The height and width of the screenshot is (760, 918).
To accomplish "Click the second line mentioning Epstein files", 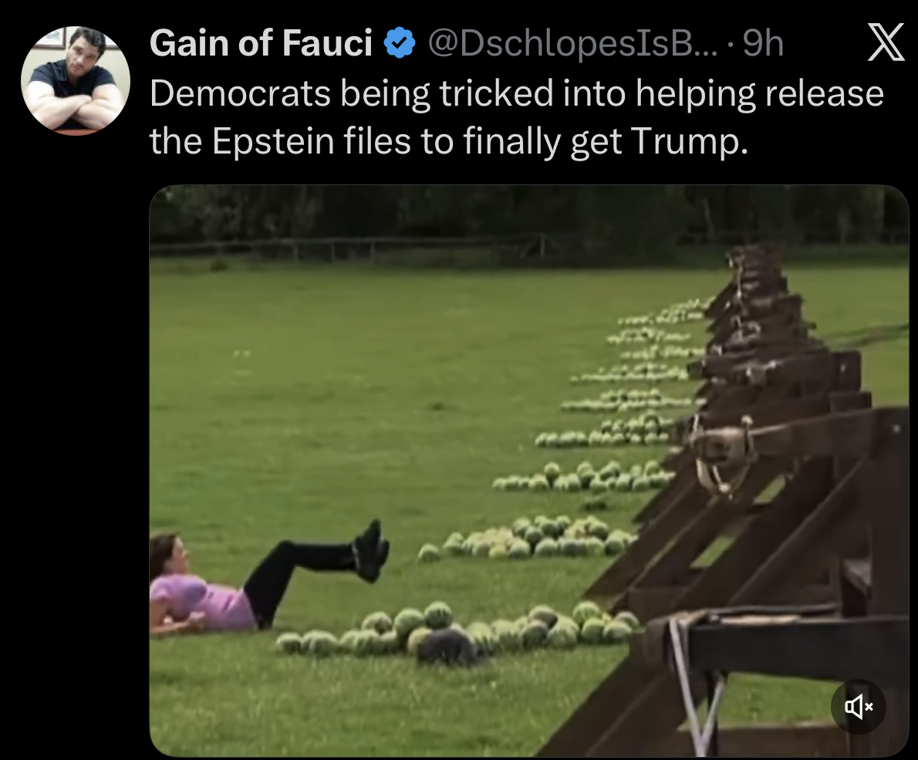I will click(x=449, y=141).
